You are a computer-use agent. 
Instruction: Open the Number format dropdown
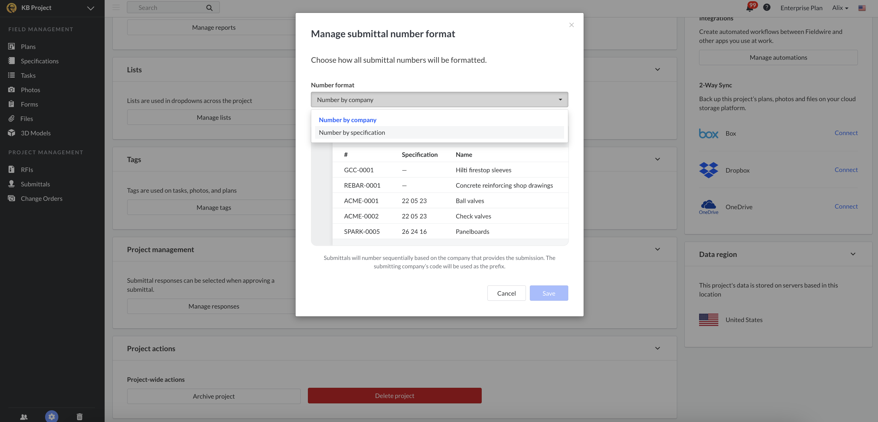439,100
